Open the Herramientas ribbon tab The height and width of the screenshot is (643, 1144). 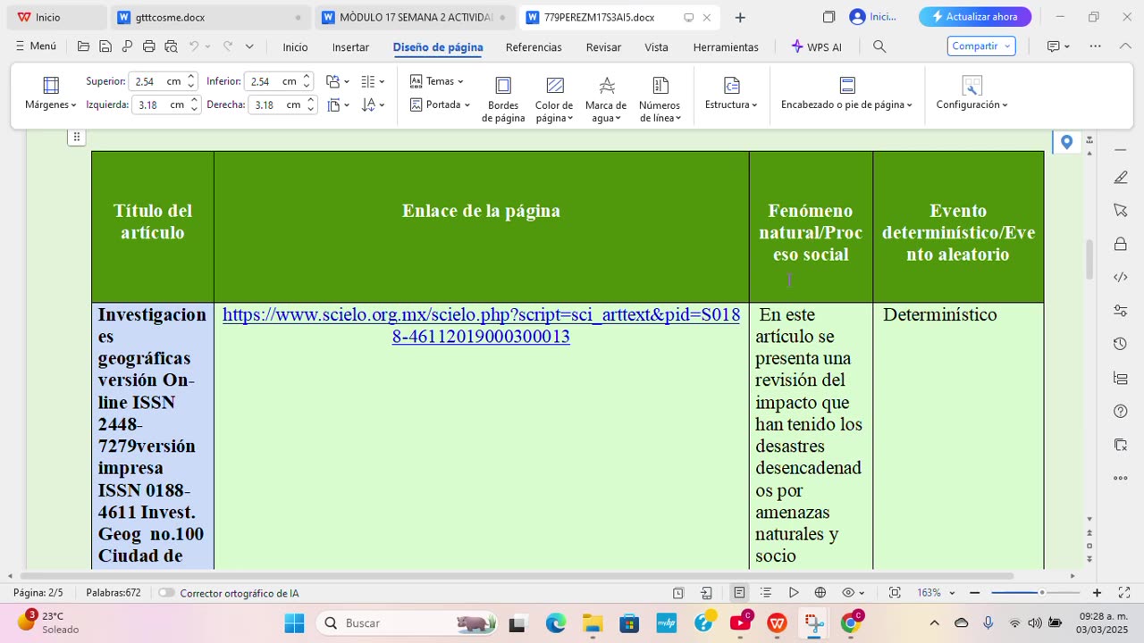726,47
